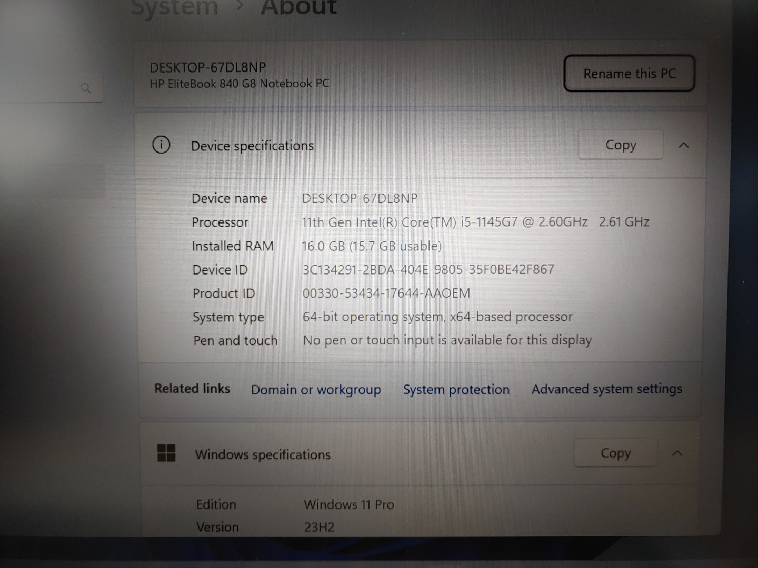Select HP EliteBook 840 G8 Notebook PC text
Screen dimensions: 758x568
(240, 84)
